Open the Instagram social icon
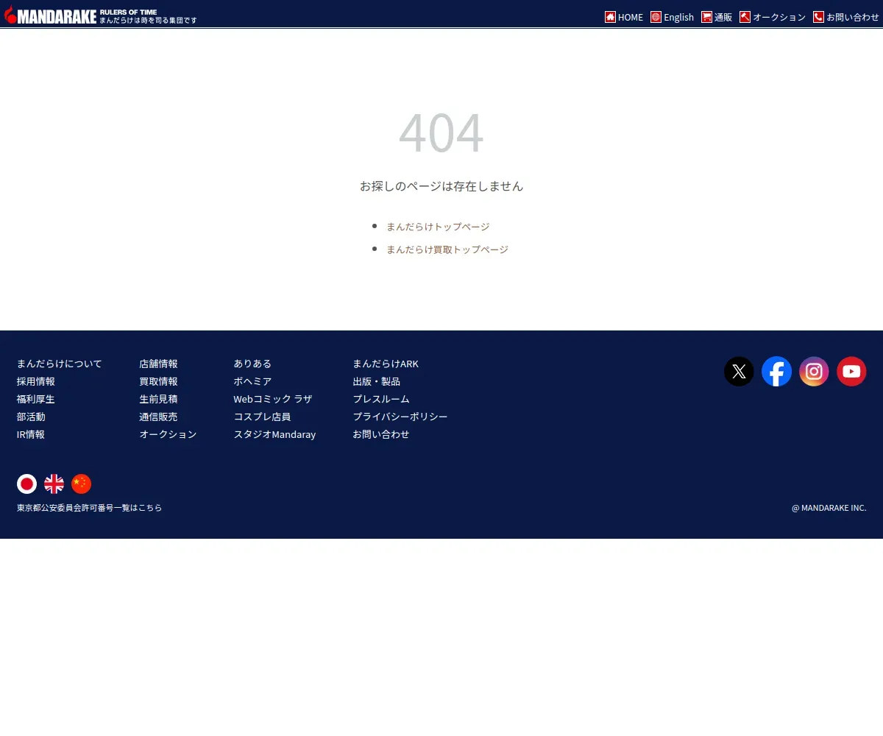This screenshot has height=736, width=883. (x=814, y=372)
